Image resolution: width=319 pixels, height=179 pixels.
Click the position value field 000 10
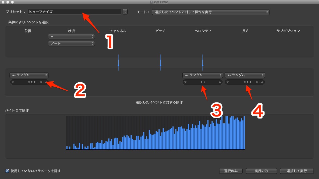tap(29, 82)
